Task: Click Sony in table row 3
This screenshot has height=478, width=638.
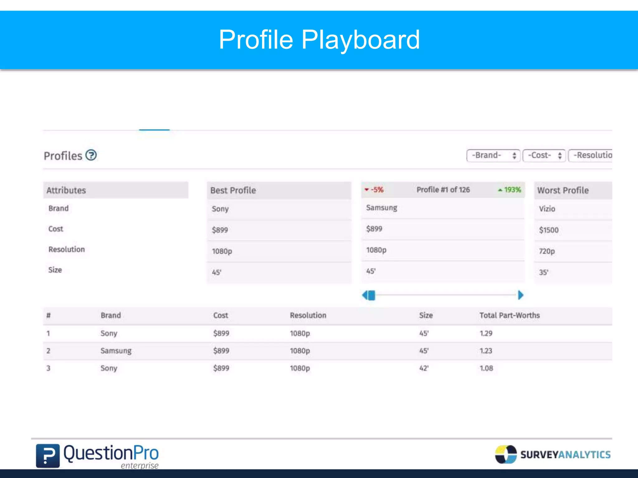Action: coord(109,368)
